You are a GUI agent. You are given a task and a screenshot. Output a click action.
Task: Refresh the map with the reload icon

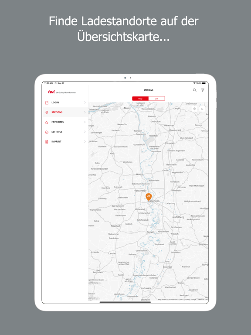click(202, 109)
